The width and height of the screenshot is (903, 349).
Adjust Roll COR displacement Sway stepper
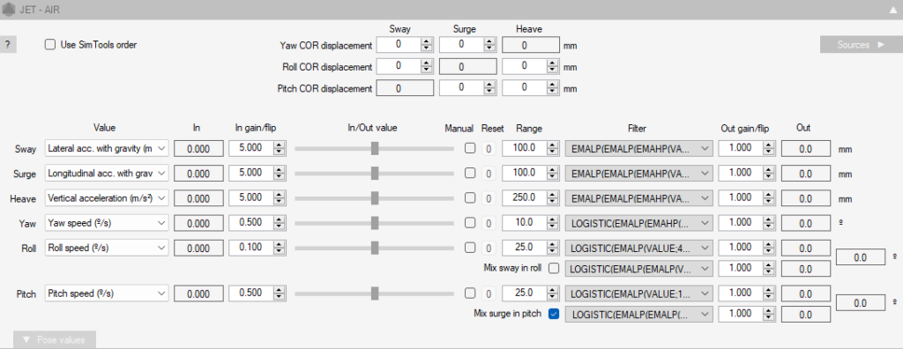(x=427, y=66)
